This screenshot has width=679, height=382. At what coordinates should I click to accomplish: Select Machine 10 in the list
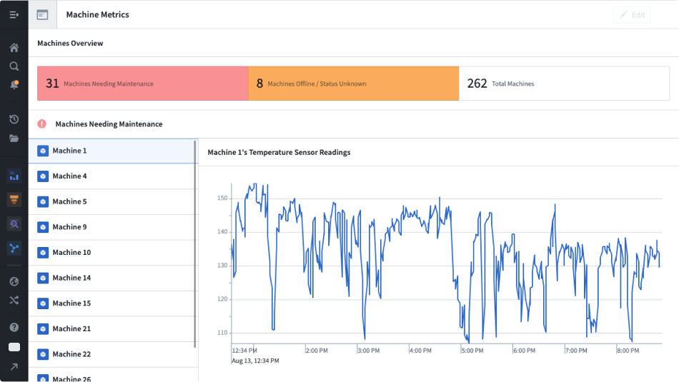[111, 252]
